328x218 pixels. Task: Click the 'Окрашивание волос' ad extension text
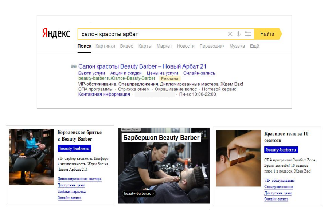176,89
